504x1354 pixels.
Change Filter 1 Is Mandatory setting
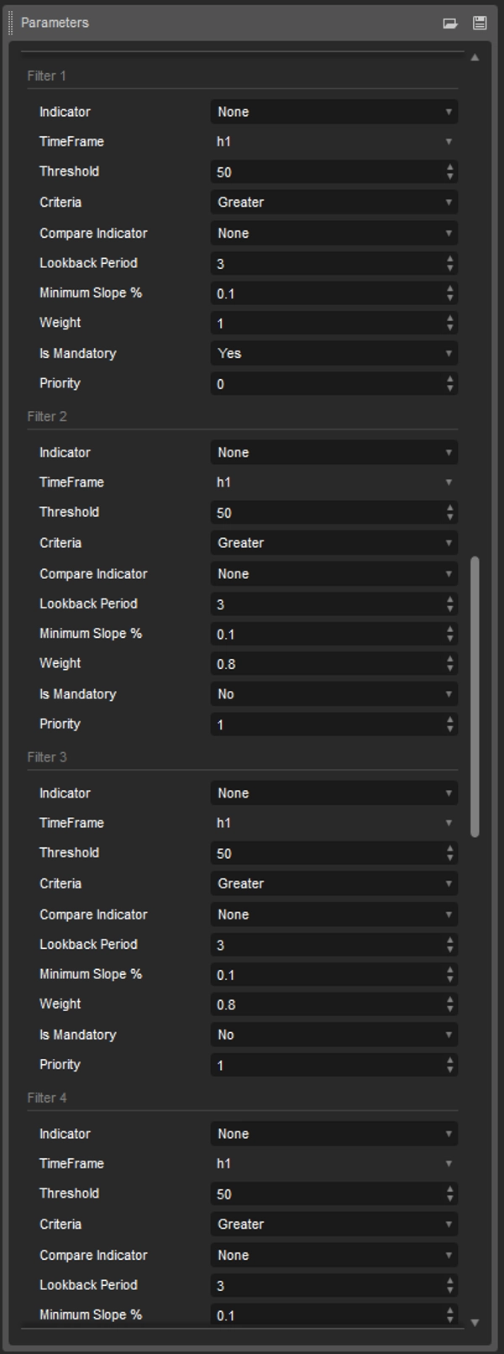pos(333,353)
